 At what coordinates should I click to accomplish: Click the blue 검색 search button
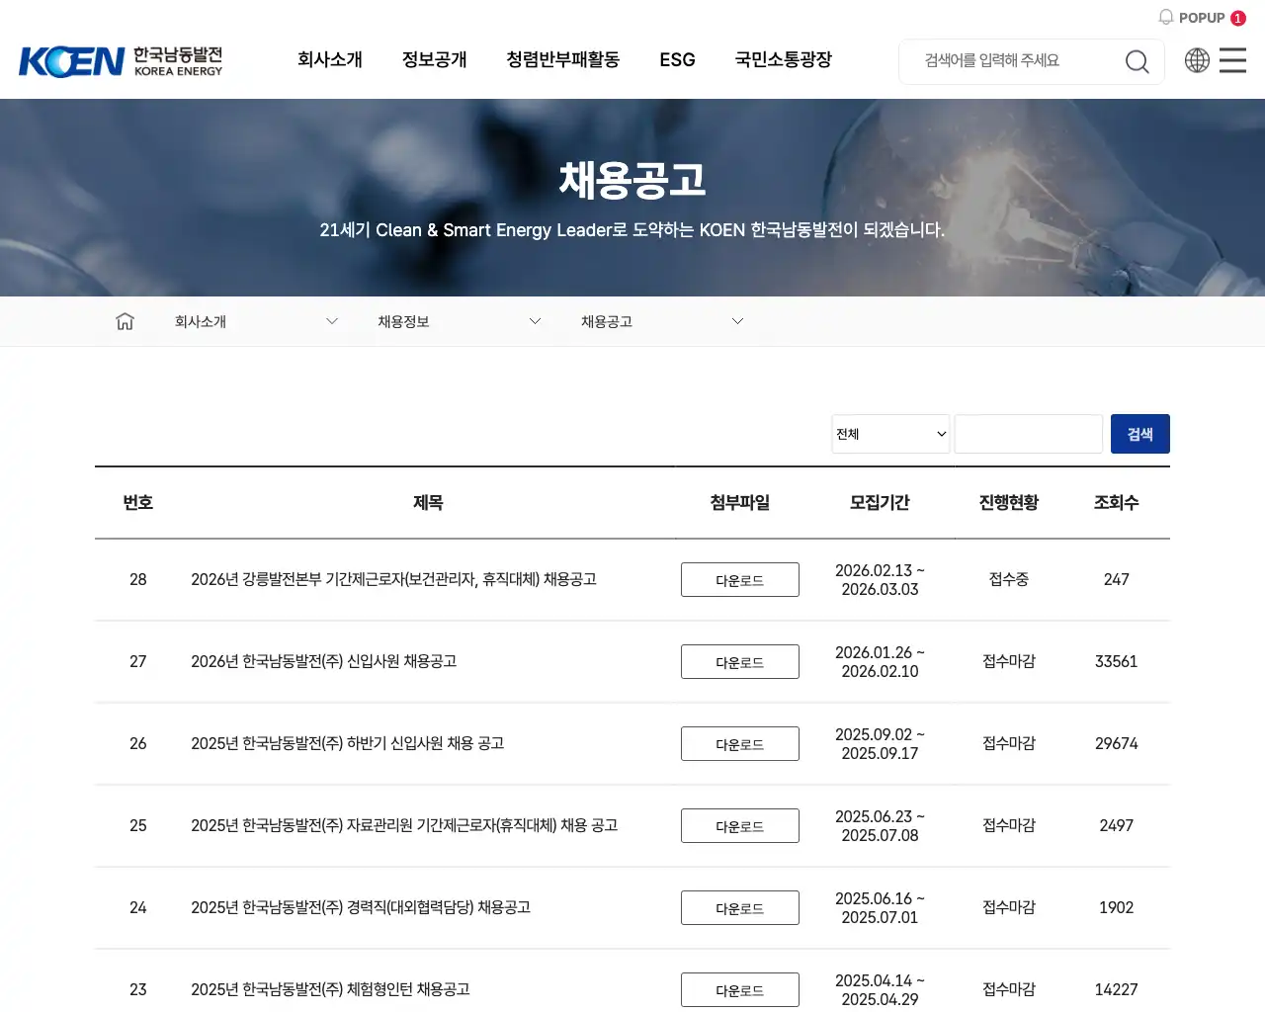(1140, 433)
